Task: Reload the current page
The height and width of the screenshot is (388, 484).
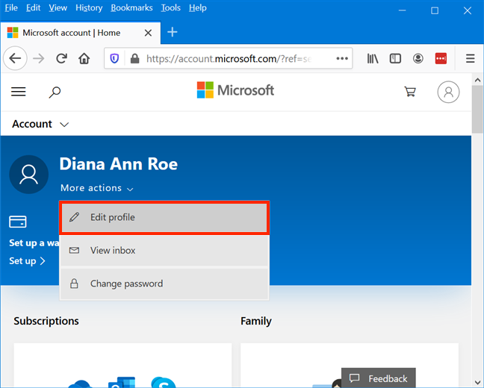Action: [x=61, y=58]
